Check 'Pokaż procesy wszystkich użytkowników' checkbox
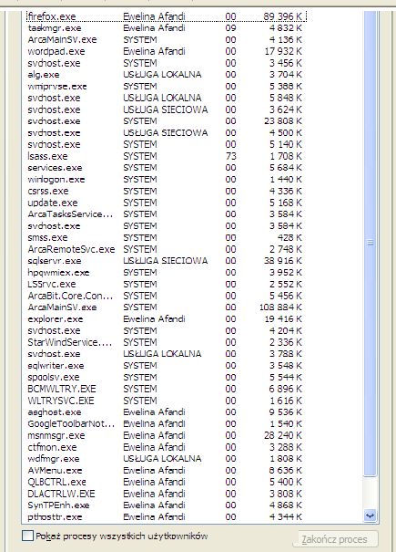This screenshot has width=396, height=552. click(x=27, y=536)
